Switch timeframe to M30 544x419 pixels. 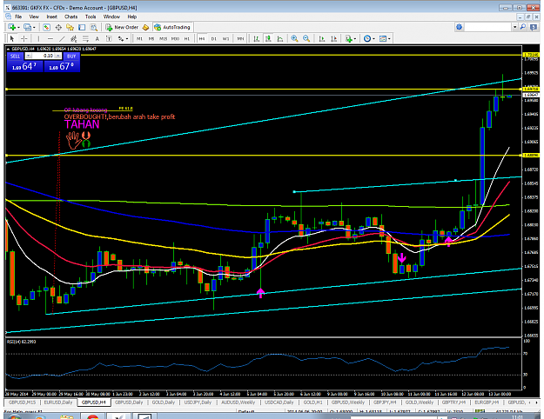tap(175, 39)
